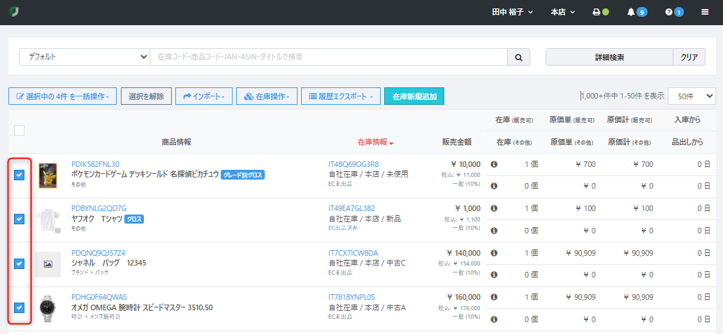
Task: Click the ¥ 140,000 price cell
Action: click(464, 253)
